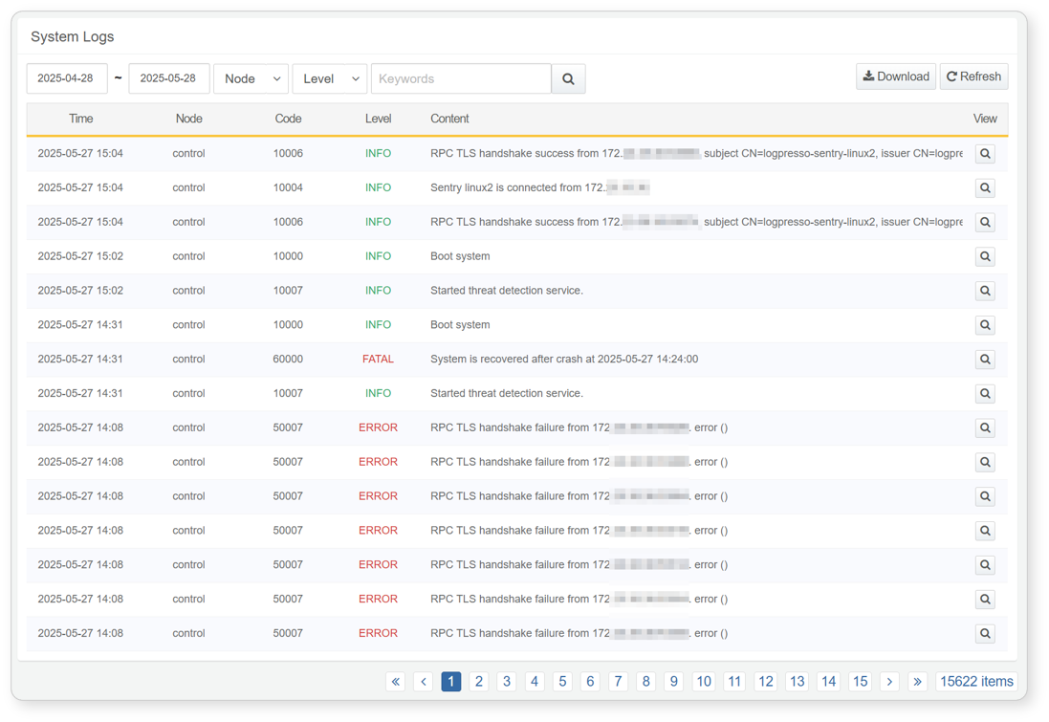Go to page 15
The height and width of the screenshot is (722, 1049).
click(x=860, y=681)
